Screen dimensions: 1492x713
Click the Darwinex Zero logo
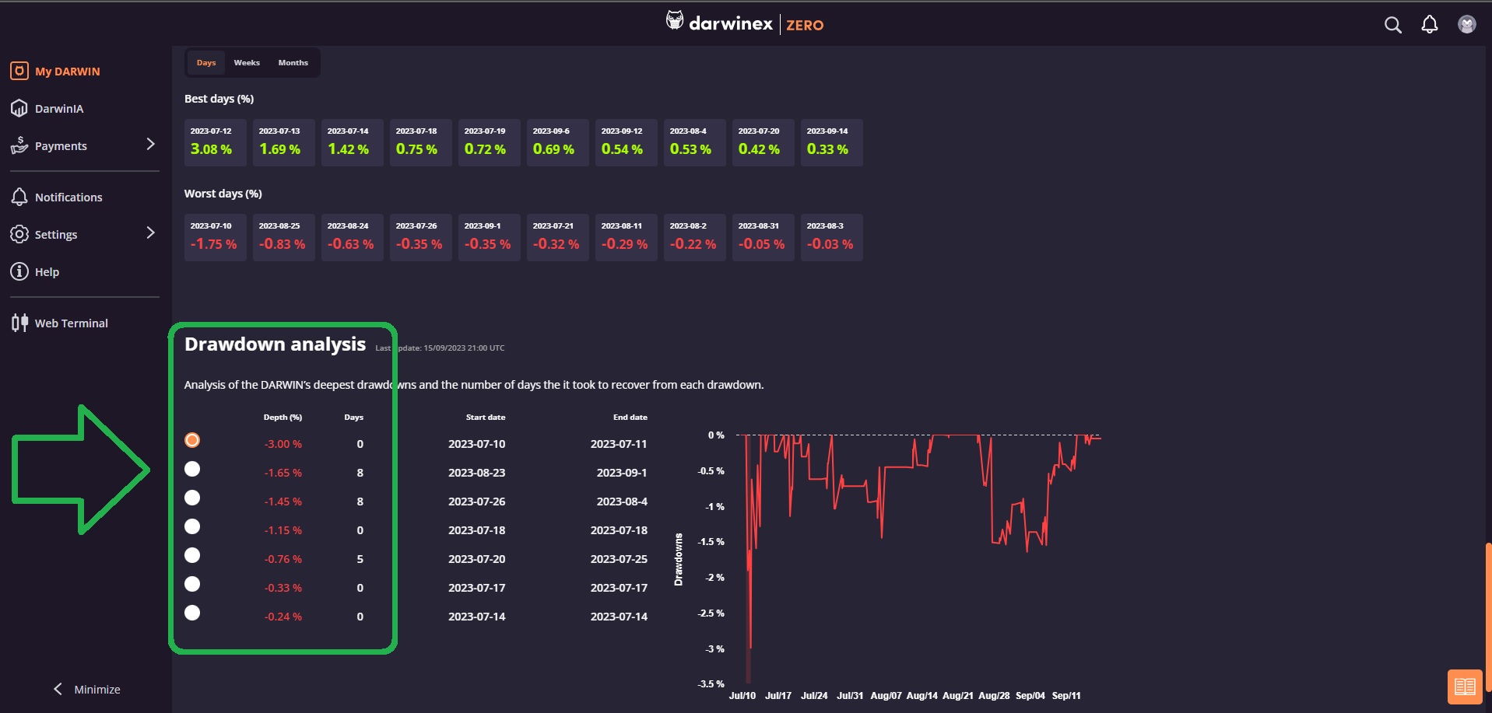click(x=745, y=23)
